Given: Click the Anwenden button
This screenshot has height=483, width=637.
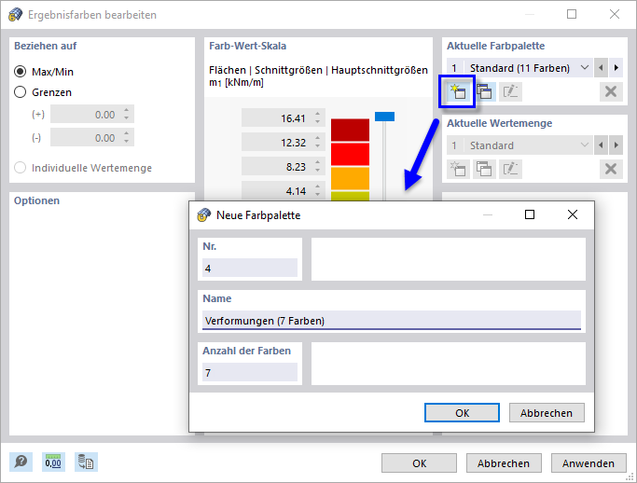Looking at the screenshot, I should (589, 463).
